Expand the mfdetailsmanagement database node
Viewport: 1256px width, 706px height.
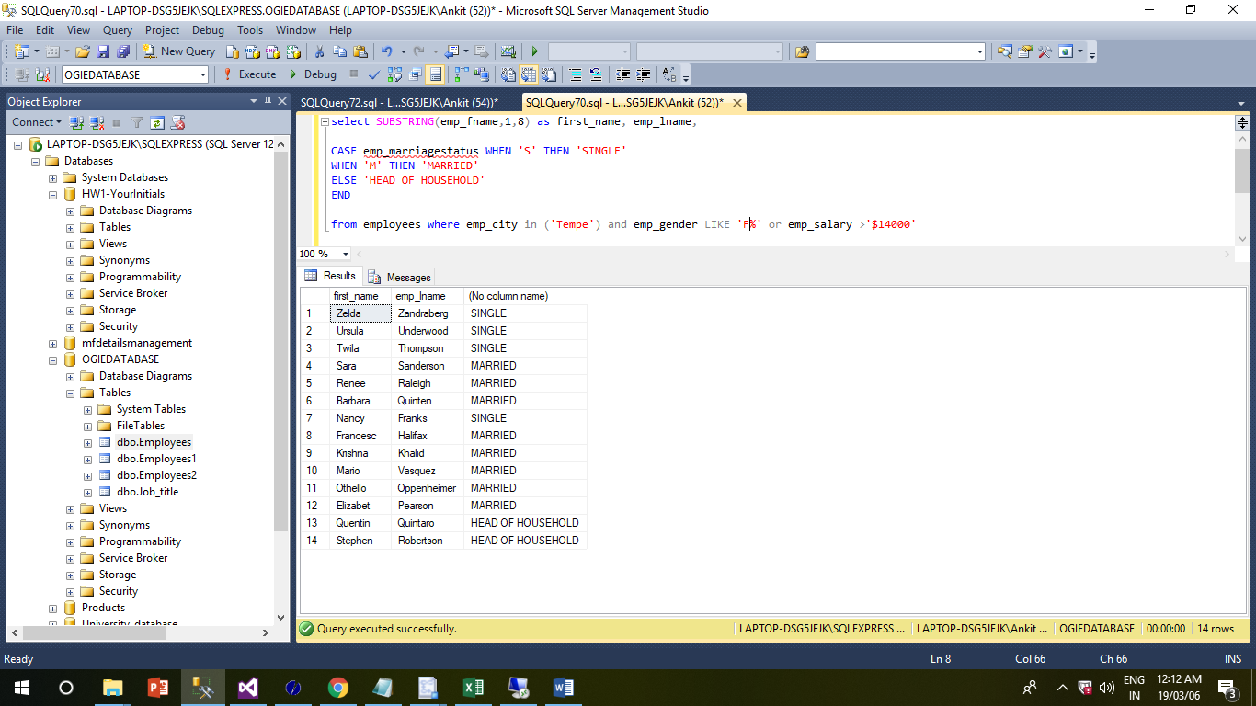tap(53, 343)
